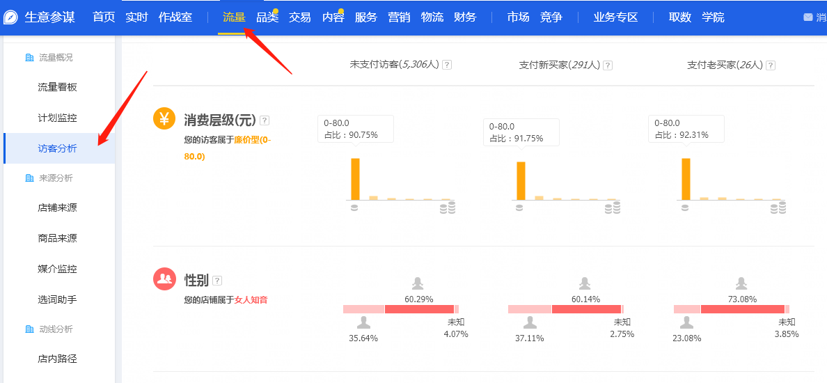Click red 60.29% gender bar segment

point(419,309)
